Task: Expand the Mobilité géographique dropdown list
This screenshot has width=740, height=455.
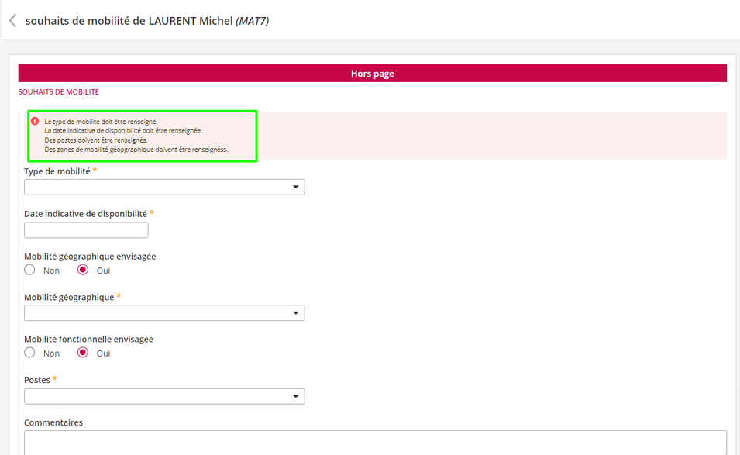Action: pos(164,313)
